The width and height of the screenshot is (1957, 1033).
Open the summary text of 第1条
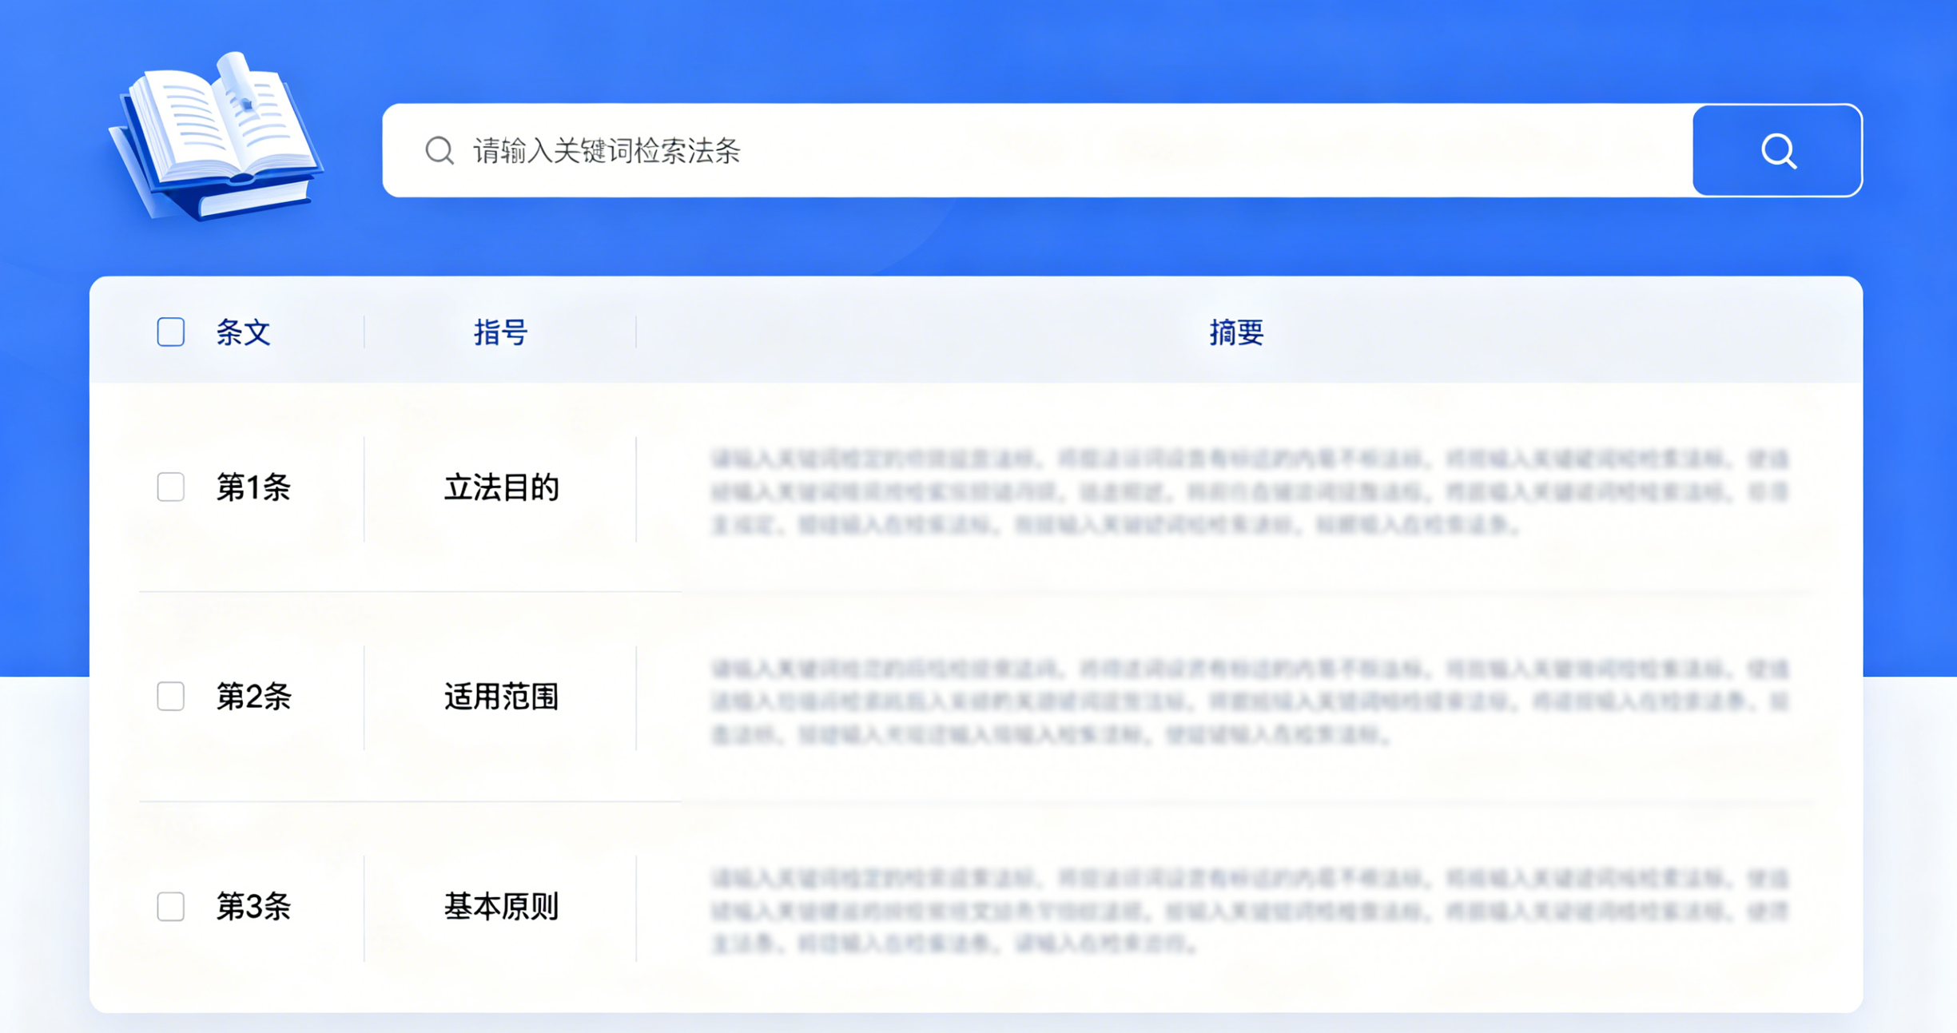[x=1250, y=491]
